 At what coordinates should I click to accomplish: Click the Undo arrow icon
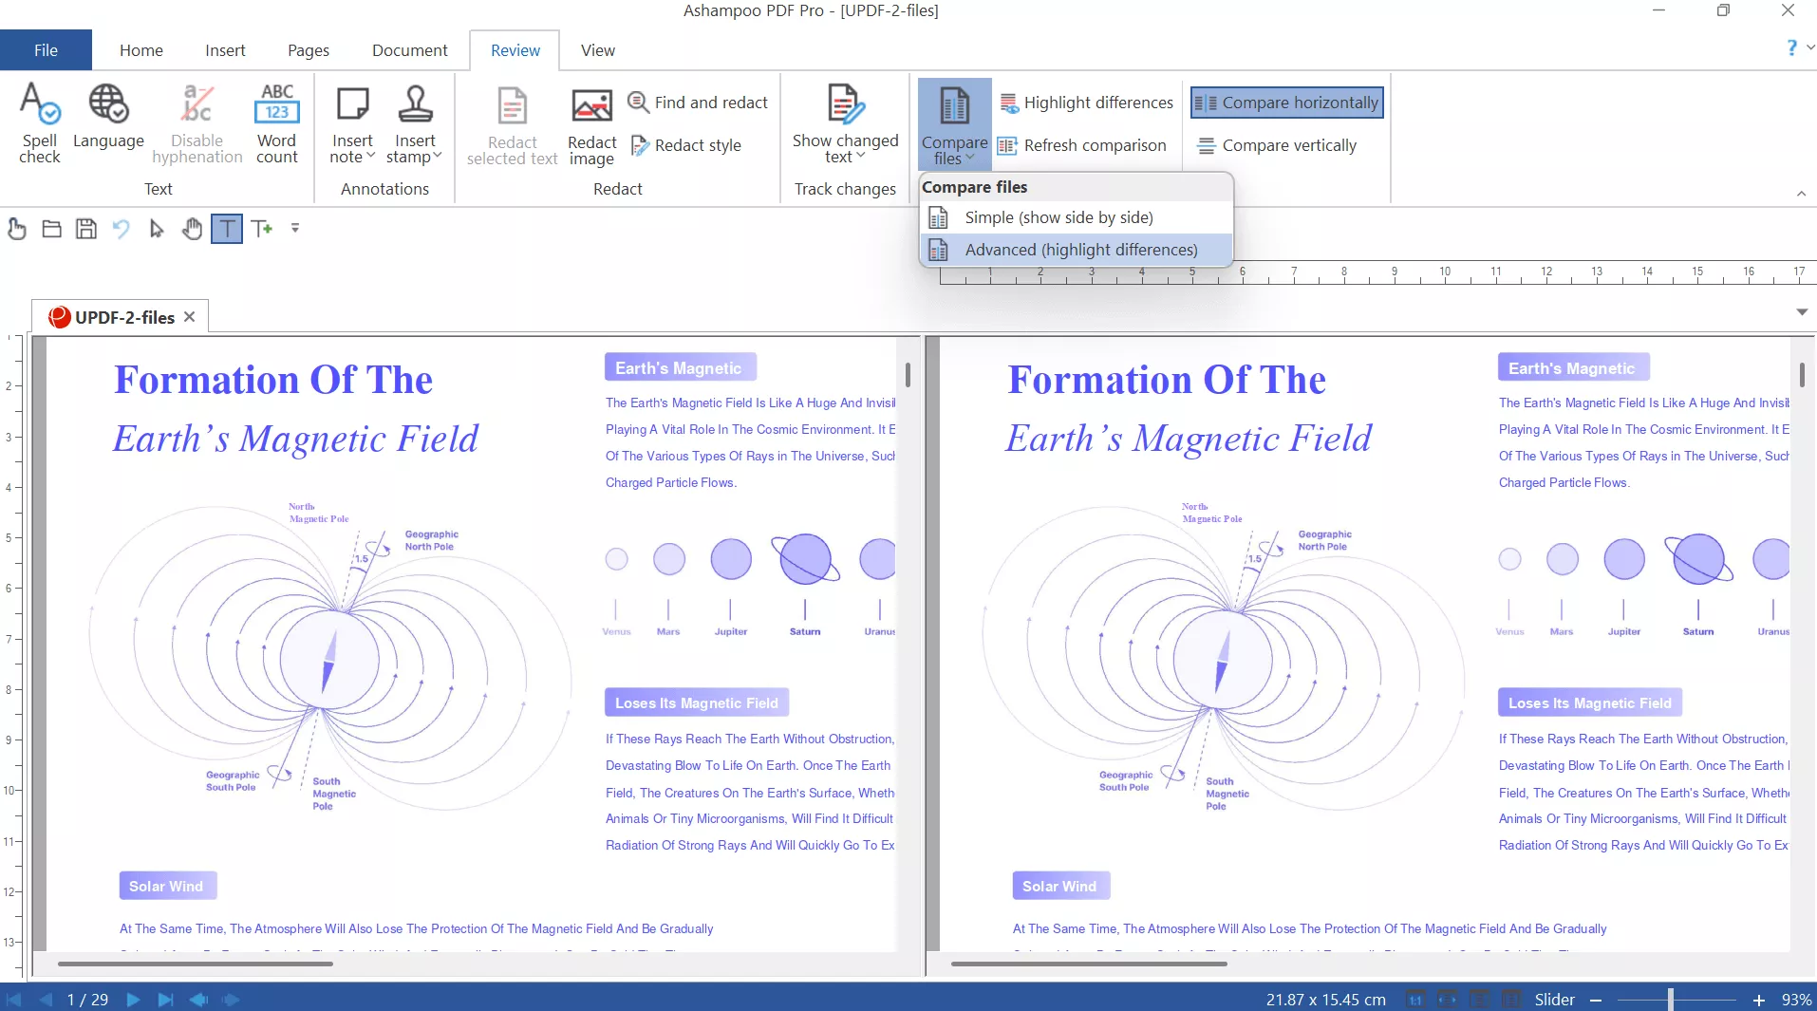pos(121,229)
